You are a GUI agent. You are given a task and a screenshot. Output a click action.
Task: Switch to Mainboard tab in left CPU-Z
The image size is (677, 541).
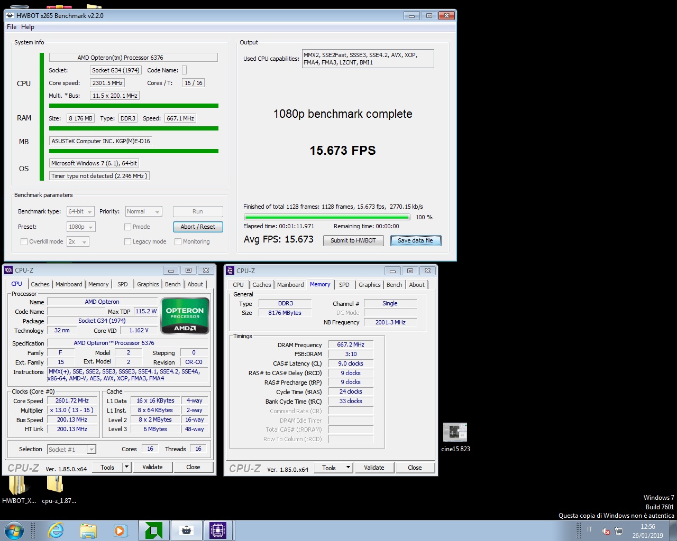pos(69,284)
